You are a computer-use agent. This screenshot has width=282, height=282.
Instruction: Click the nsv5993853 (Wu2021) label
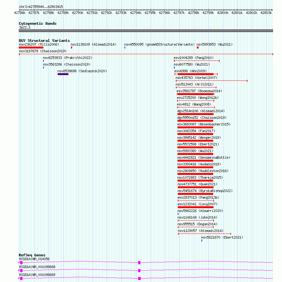215,44
